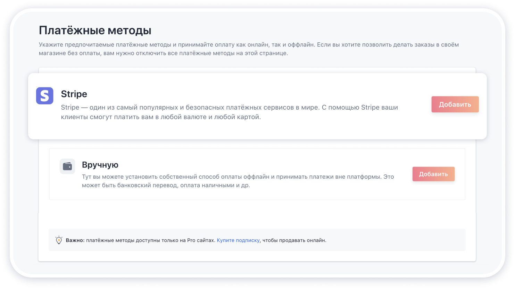This screenshot has width=515, height=290.
Task: Click the Stripe description paragraph
Action: coord(229,112)
